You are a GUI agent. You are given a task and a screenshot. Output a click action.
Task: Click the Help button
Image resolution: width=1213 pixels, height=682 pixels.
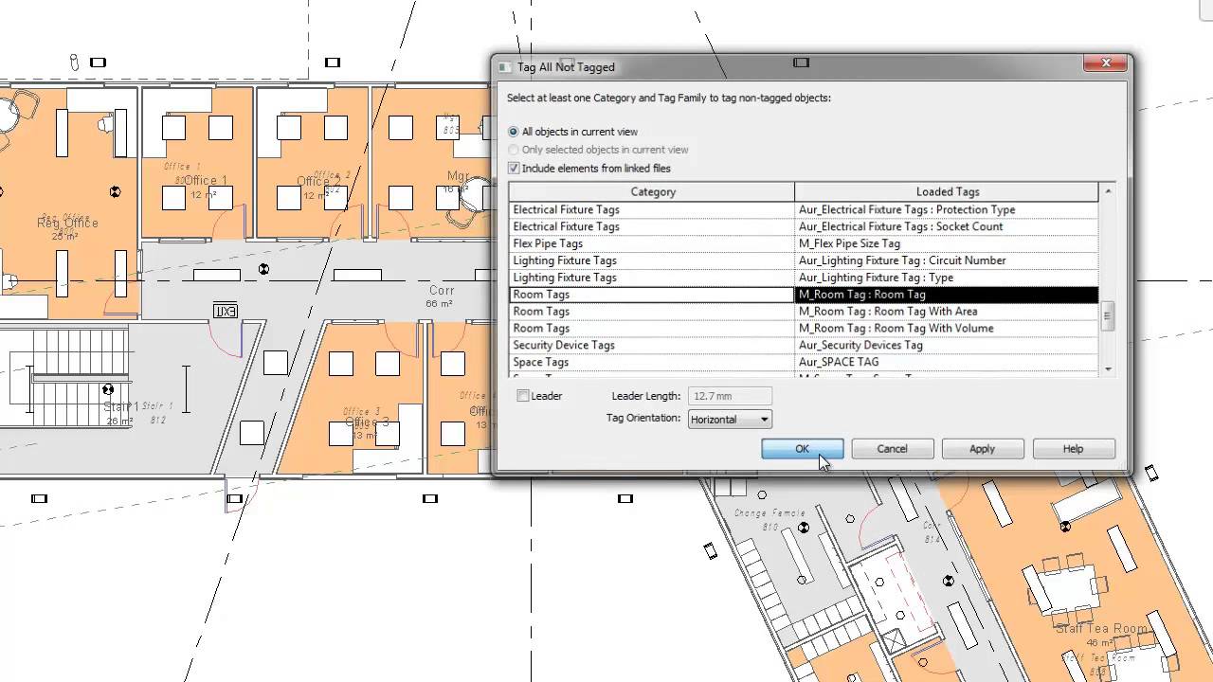tap(1073, 449)
